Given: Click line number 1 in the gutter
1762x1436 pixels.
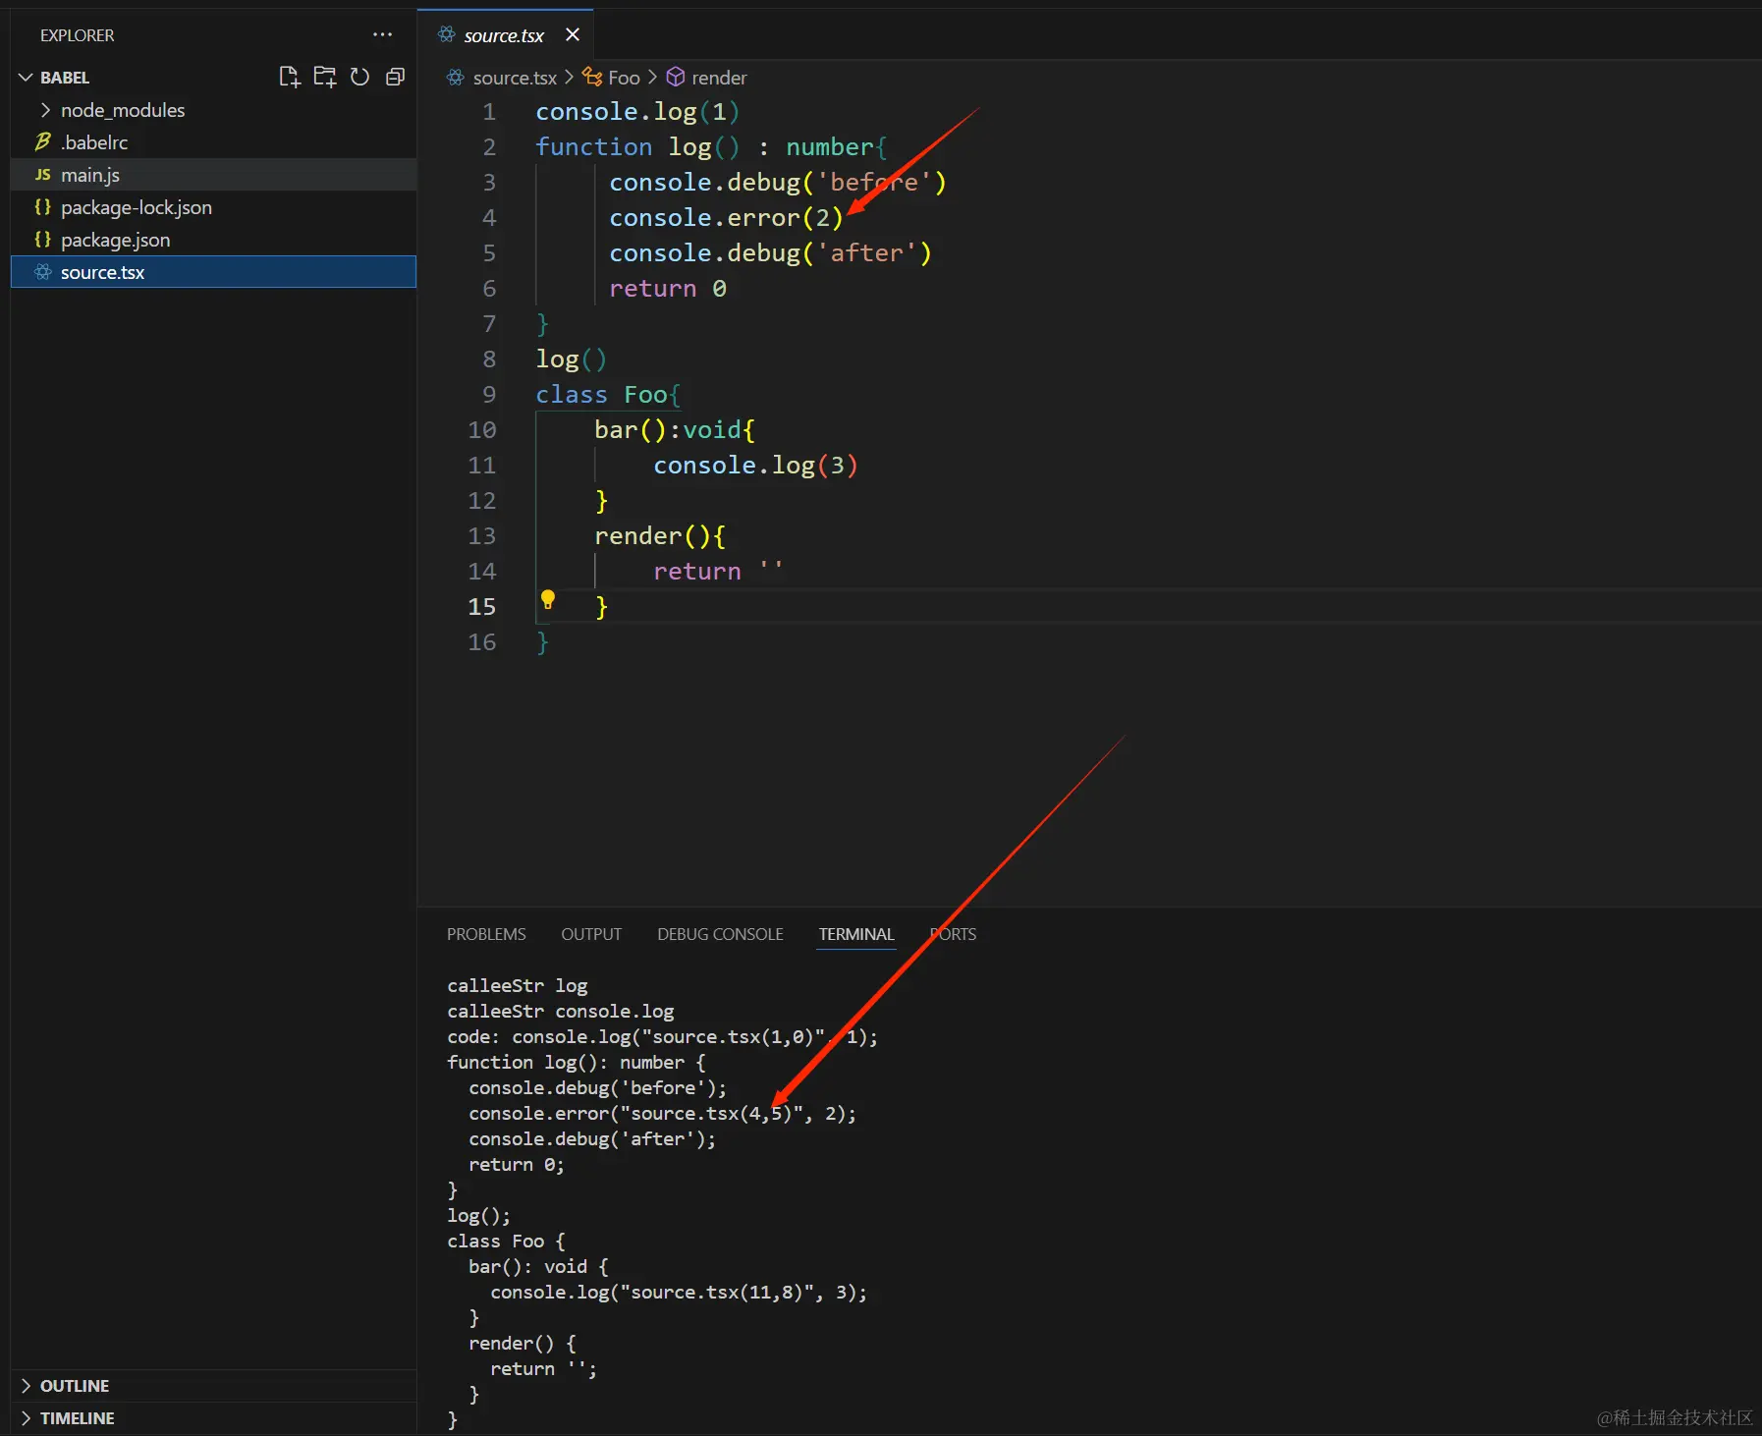Looking at the screenshot, I should pyautogui.click(x=489, y=112).
